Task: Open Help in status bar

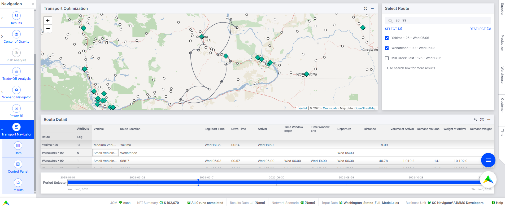Action: point(497,203)
